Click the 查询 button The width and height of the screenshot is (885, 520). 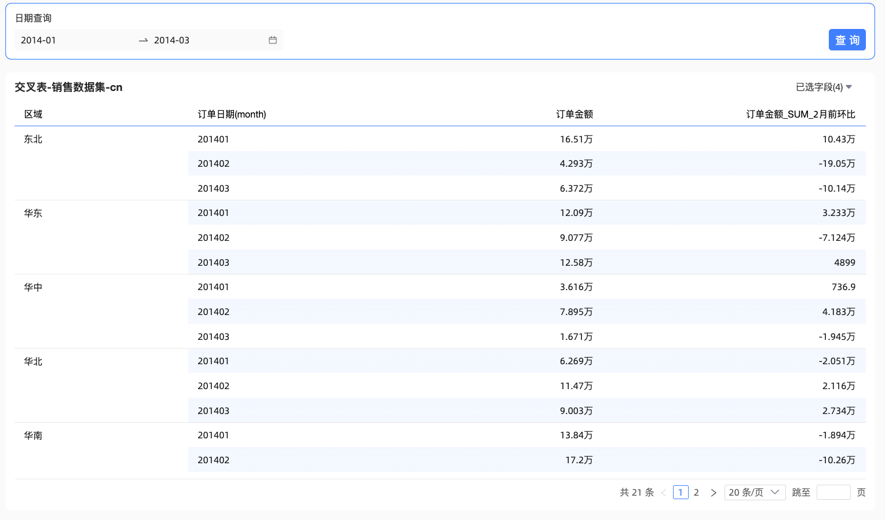point(847,40)
